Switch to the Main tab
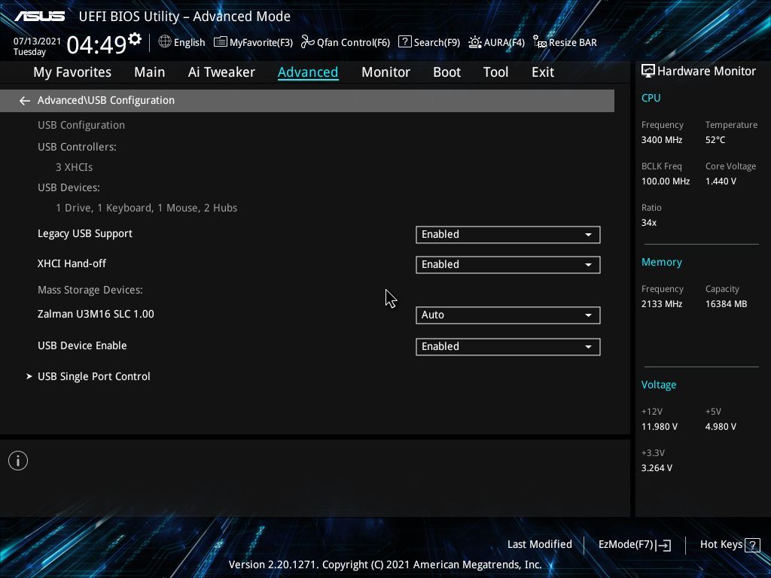The image size is (771, 578). [x=150, y=72]
